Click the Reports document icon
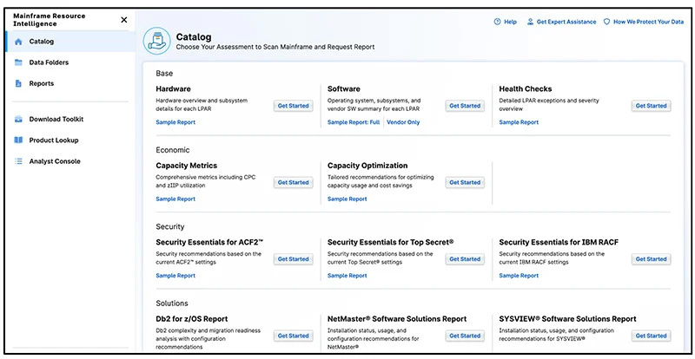 (x=18, y=83)
